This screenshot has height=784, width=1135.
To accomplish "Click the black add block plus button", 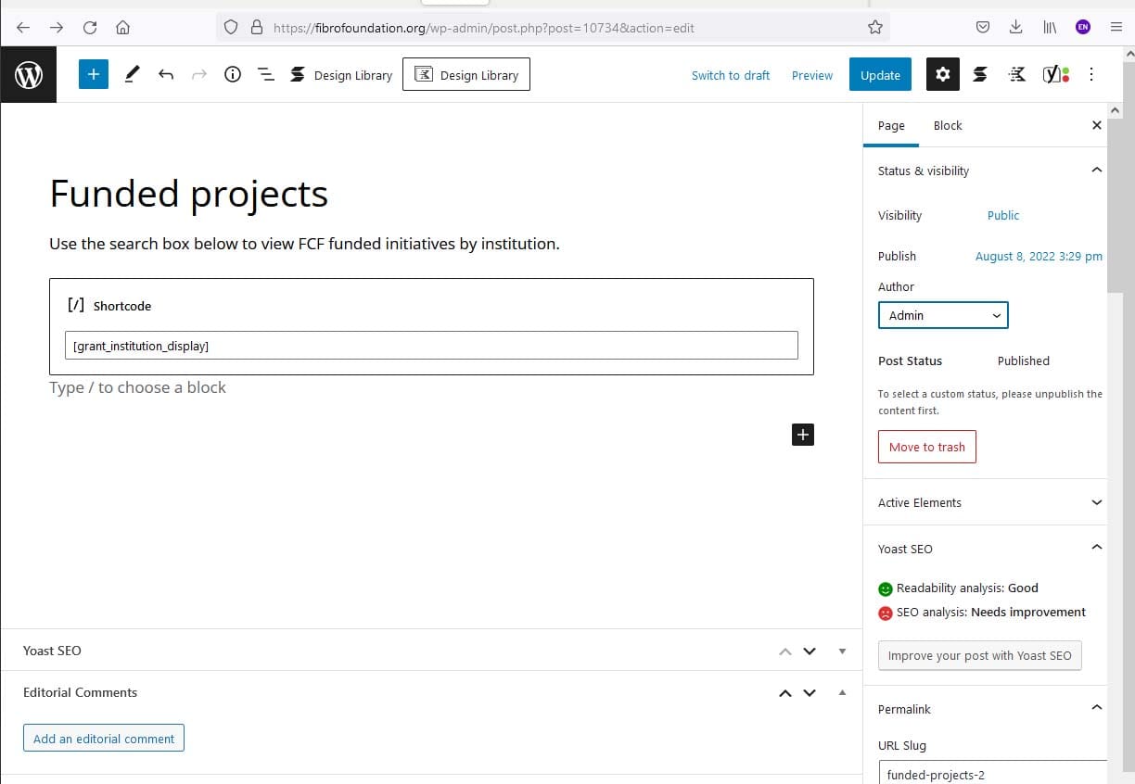I will click(803, 435).
